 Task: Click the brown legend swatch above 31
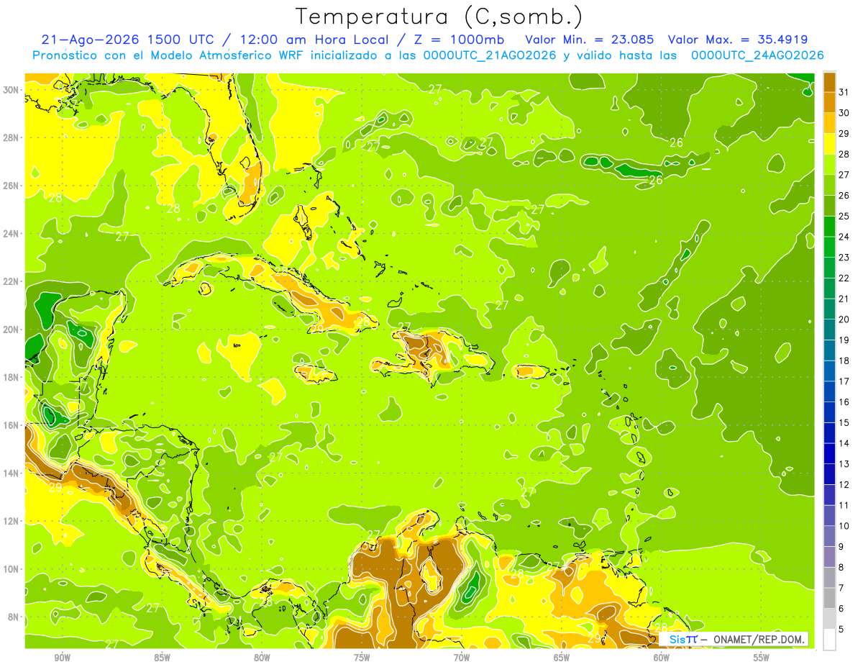(x=830, y=82)
